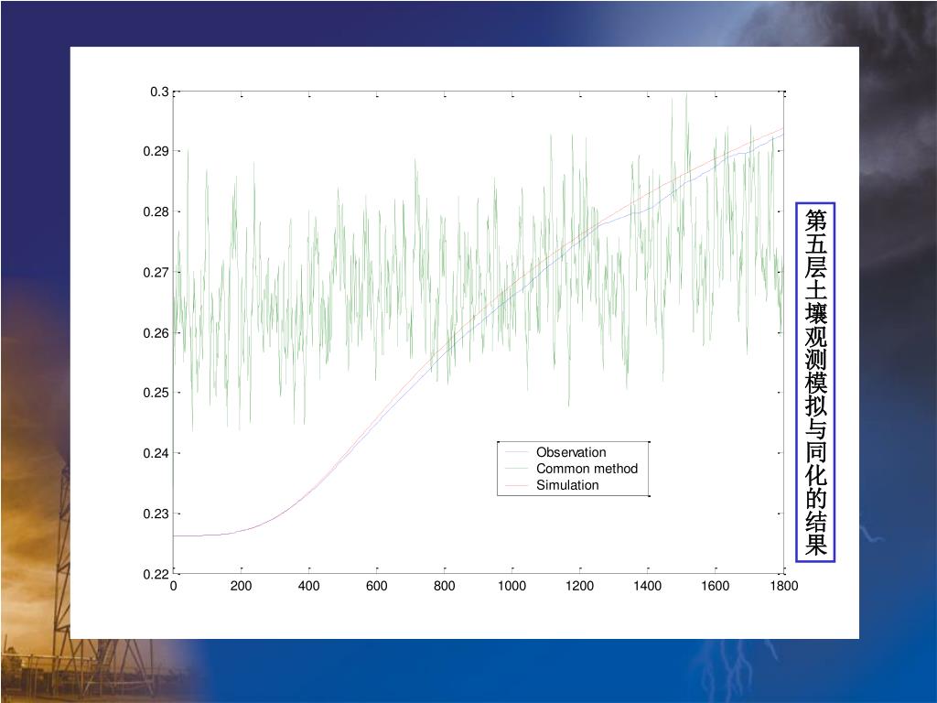937x703 pixels.
Task: Select the vertical Chinese title text box
Action: (x=815, y=383)
